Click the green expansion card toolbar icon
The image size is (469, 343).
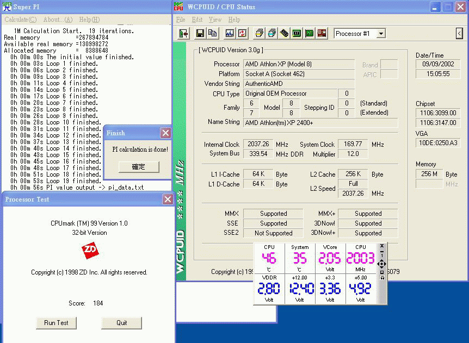(x=309, y=34)
